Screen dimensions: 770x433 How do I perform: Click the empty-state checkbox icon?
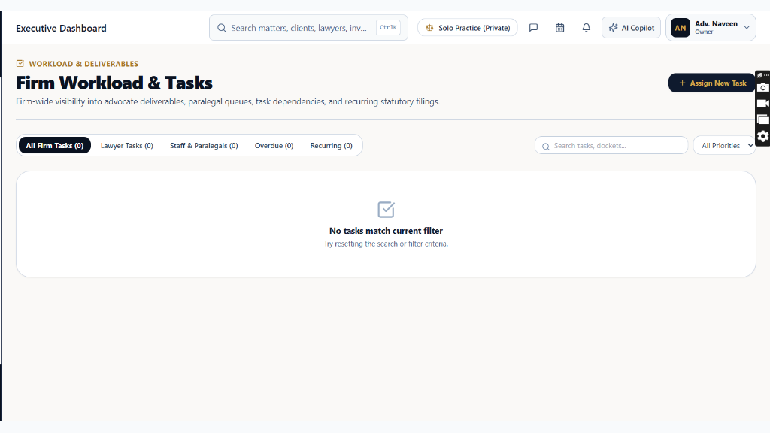click(386, 210)
